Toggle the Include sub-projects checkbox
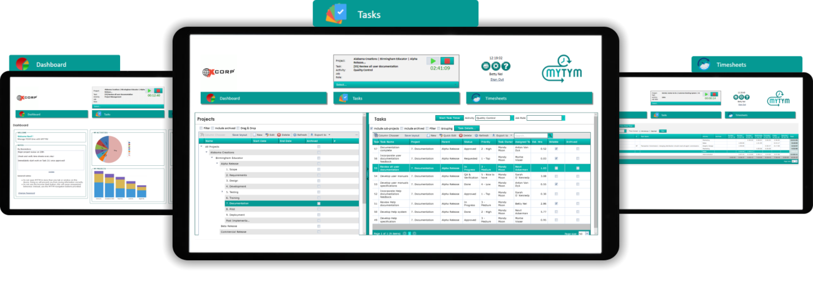Image resolution: width=813 pixels, height=281 pixels. pos(372,128)
